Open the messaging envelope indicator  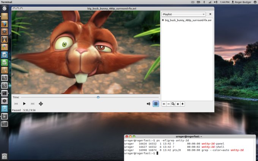[x=193, y=2]
